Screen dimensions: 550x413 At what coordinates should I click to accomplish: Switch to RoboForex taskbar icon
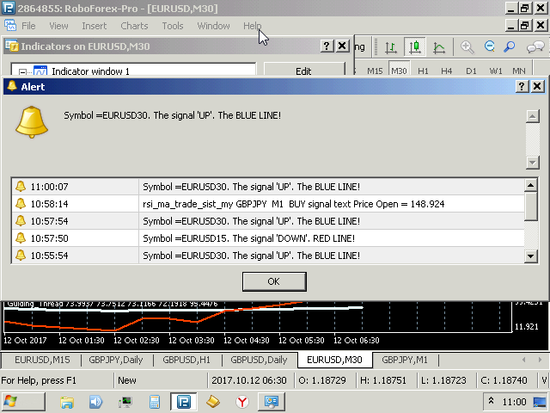[183, 402]
